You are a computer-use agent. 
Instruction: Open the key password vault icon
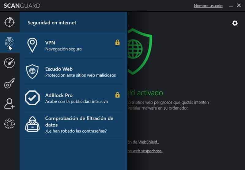click(x=9, y=83)
